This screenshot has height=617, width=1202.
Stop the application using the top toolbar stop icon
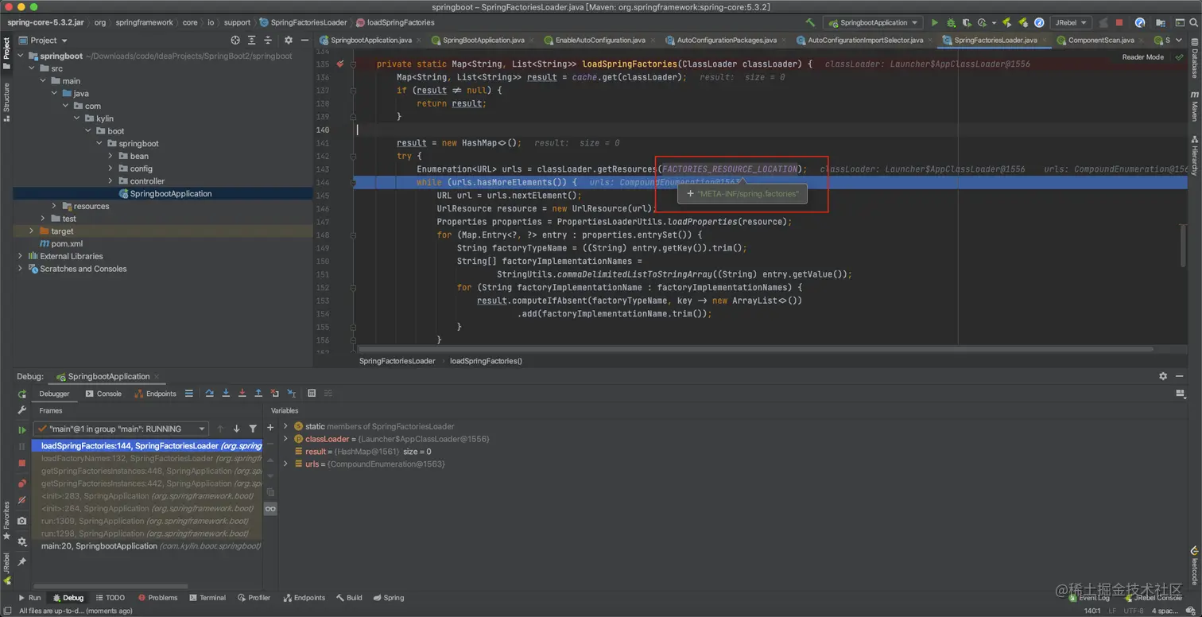coord(1119,23)
